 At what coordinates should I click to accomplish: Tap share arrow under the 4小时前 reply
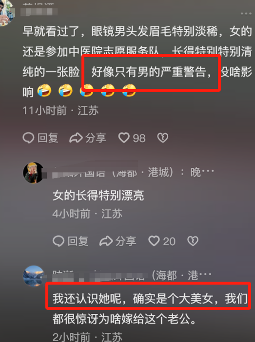coord(106,241)
